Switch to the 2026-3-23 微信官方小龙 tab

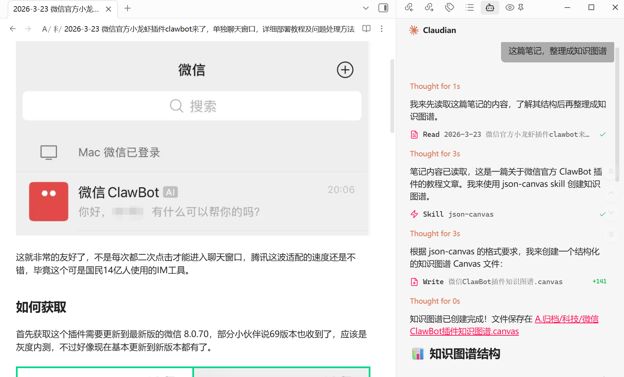56,9
